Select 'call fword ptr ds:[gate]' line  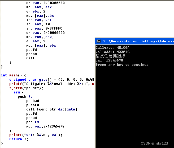(52, 109)
